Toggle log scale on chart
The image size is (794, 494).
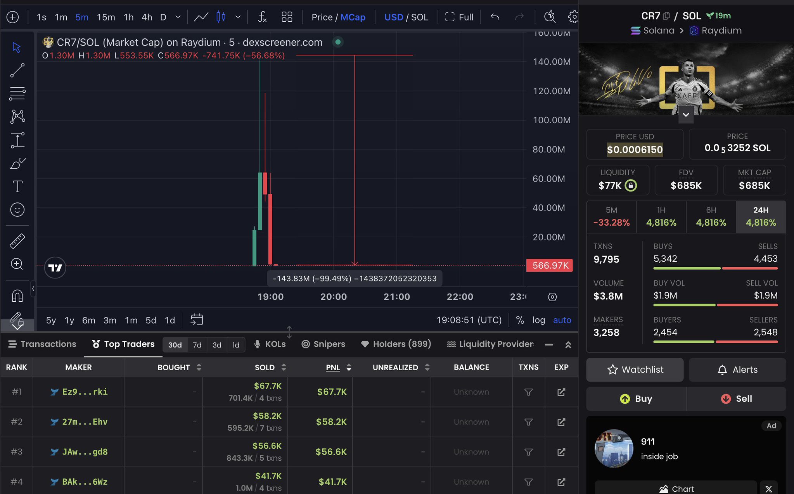(x=538, y=320)
